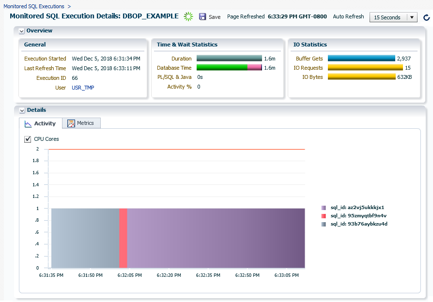The width and height of the screenshot is (433, 302).
Task: Collapse the Details section
Action: [x=21, y=110]
